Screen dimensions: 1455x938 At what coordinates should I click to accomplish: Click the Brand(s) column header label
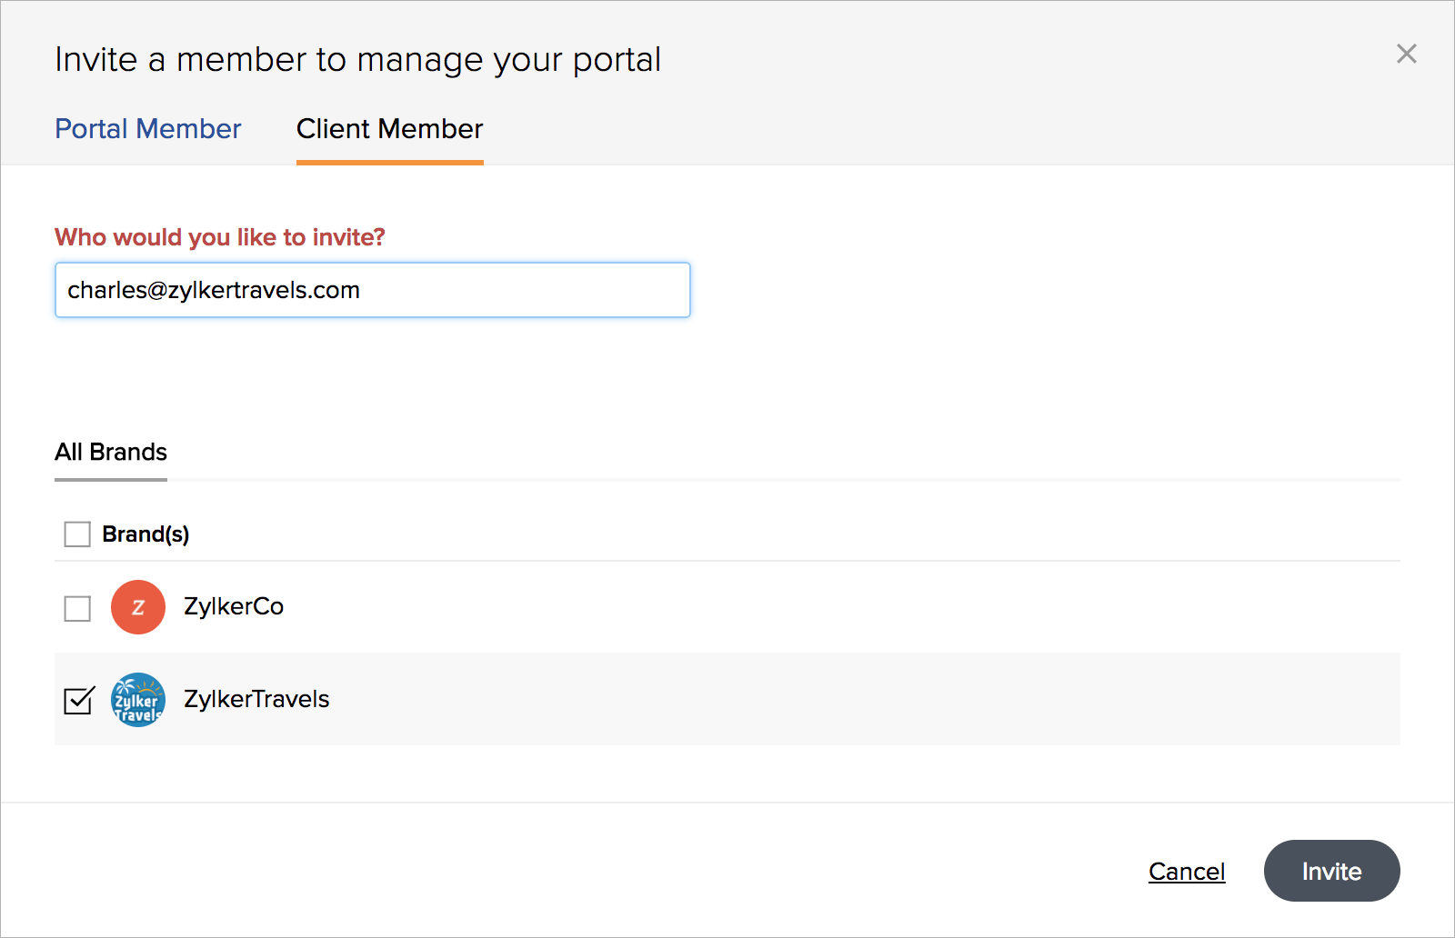click(145, 534)
